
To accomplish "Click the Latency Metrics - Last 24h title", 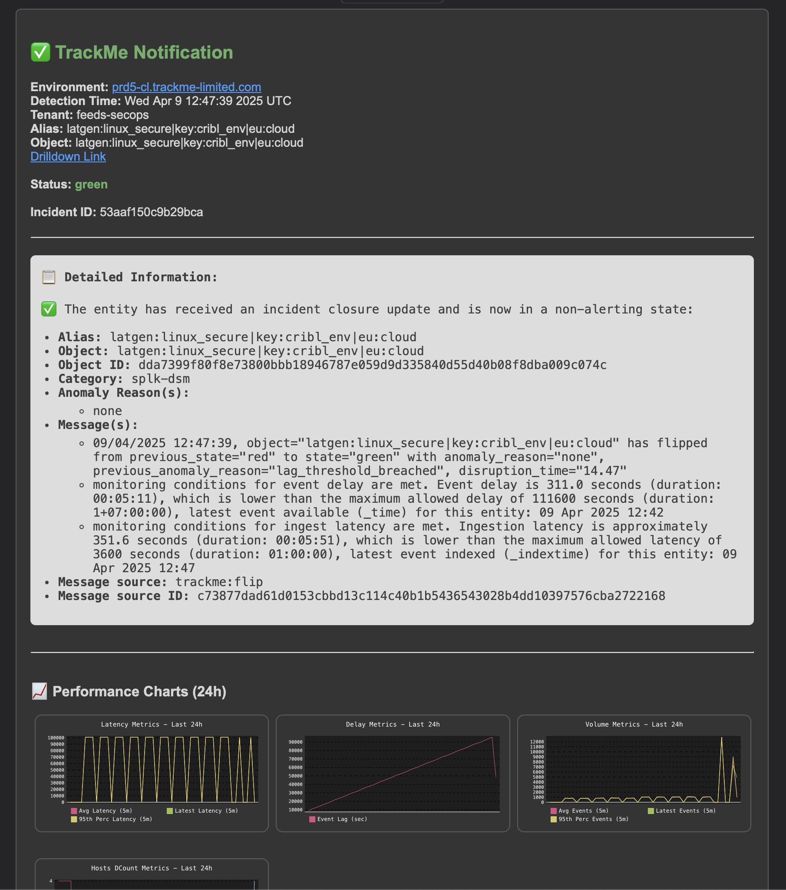I will [x=152, y=725].
